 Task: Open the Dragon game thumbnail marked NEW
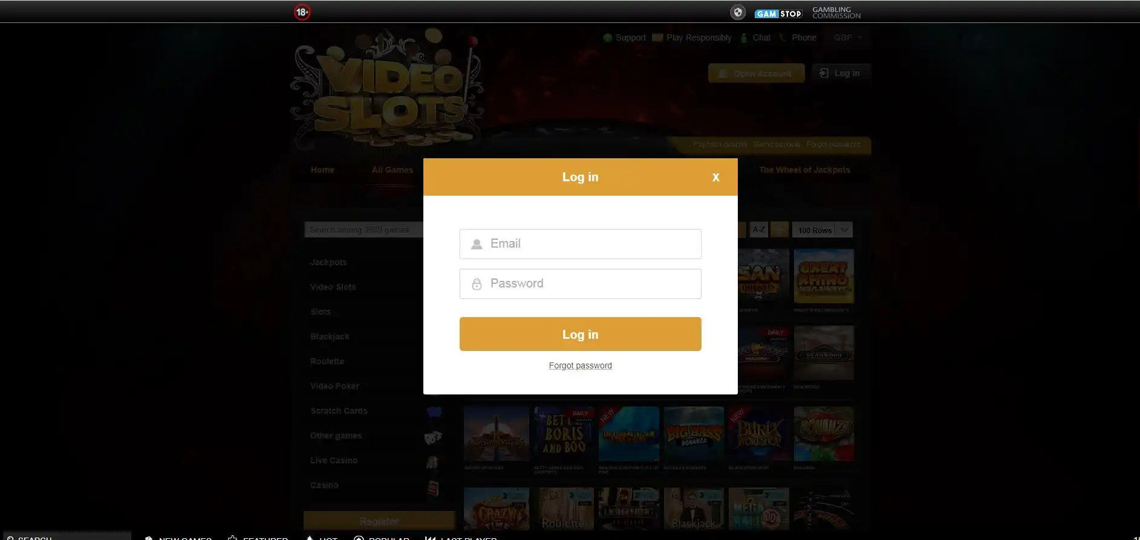pyautogui.click(x=629, y=434)
